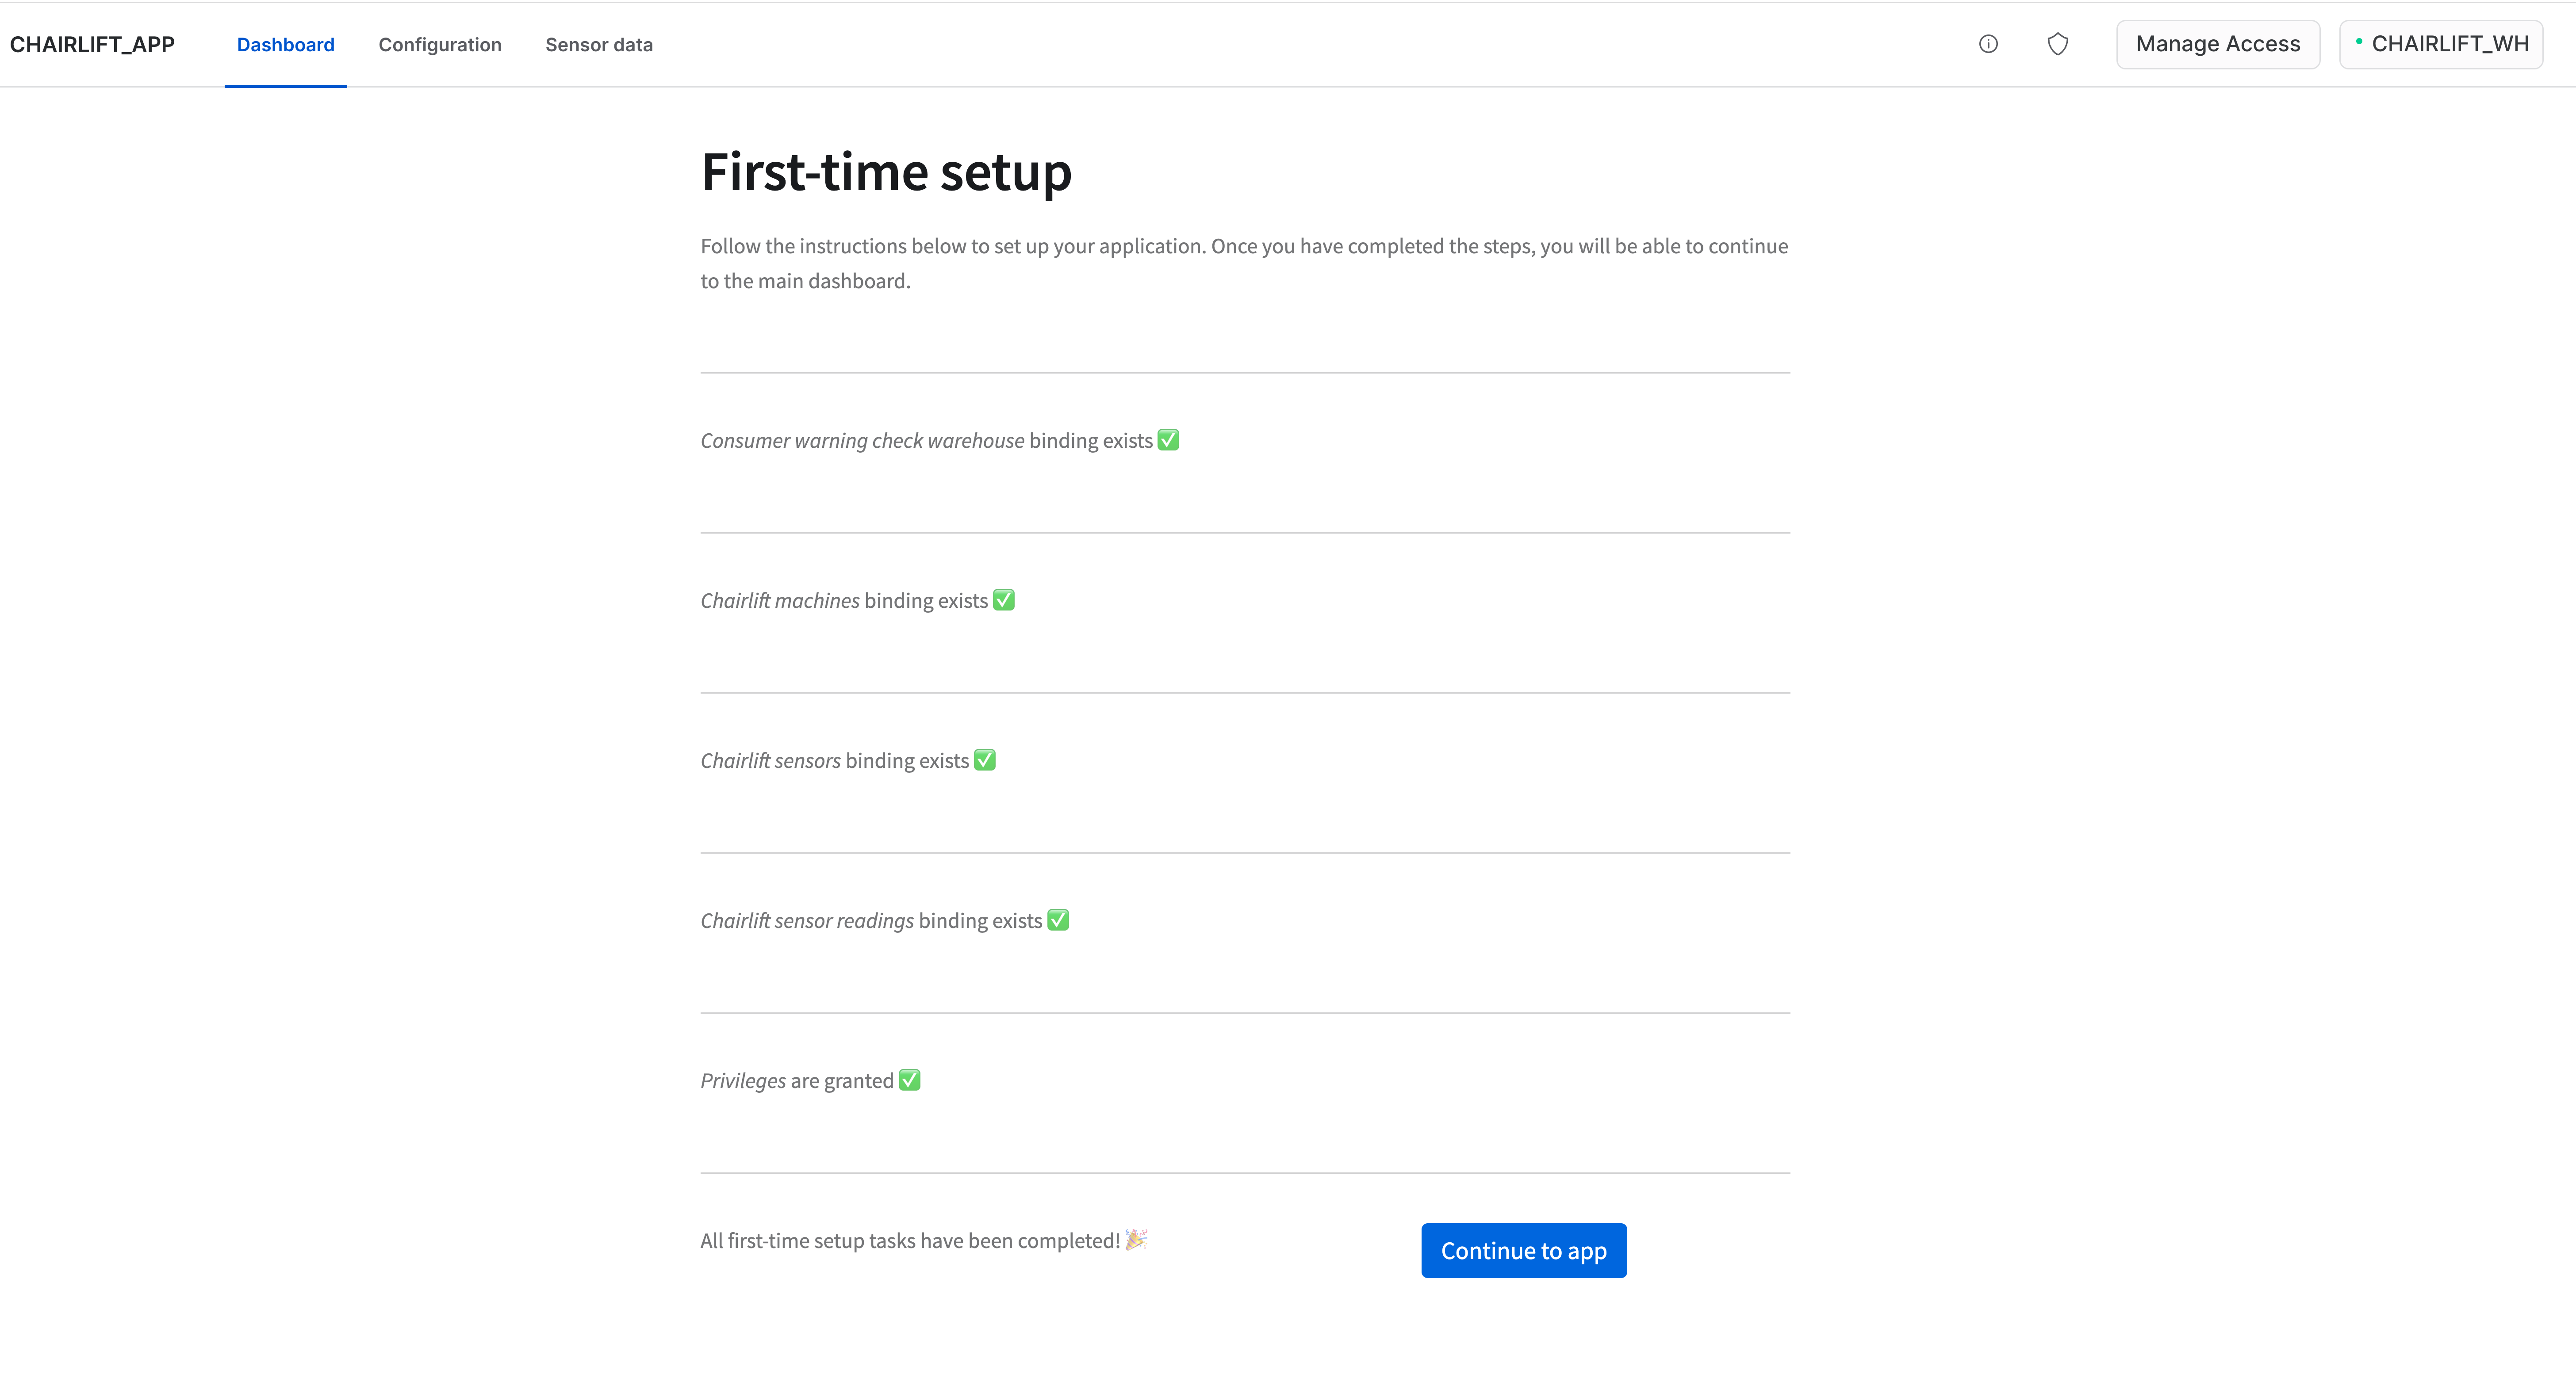Click the setup tasks completed message
2576x1374 pixels.
(x=909, y=1241)
